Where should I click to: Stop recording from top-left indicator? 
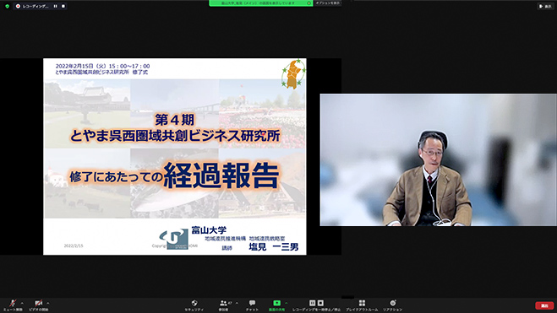coord(63,6)
